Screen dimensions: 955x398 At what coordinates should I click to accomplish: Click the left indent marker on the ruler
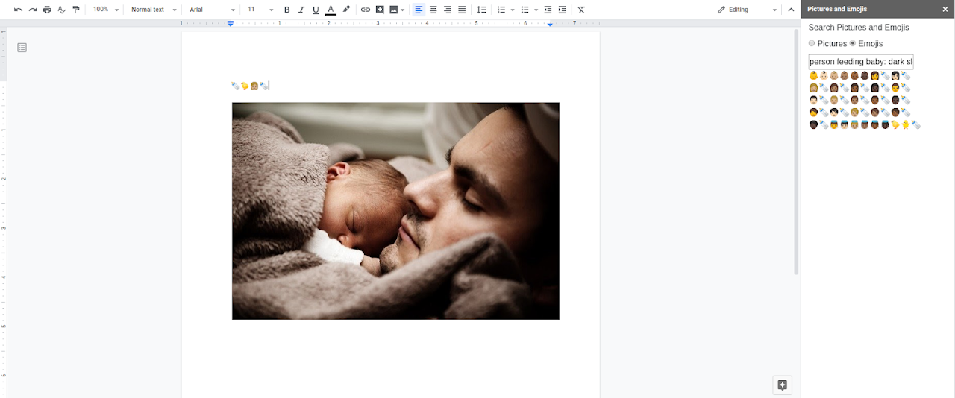tap(231, 24)
